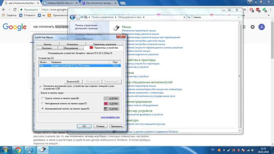Select the 'Параметры устройства' tab

[104, 48]
